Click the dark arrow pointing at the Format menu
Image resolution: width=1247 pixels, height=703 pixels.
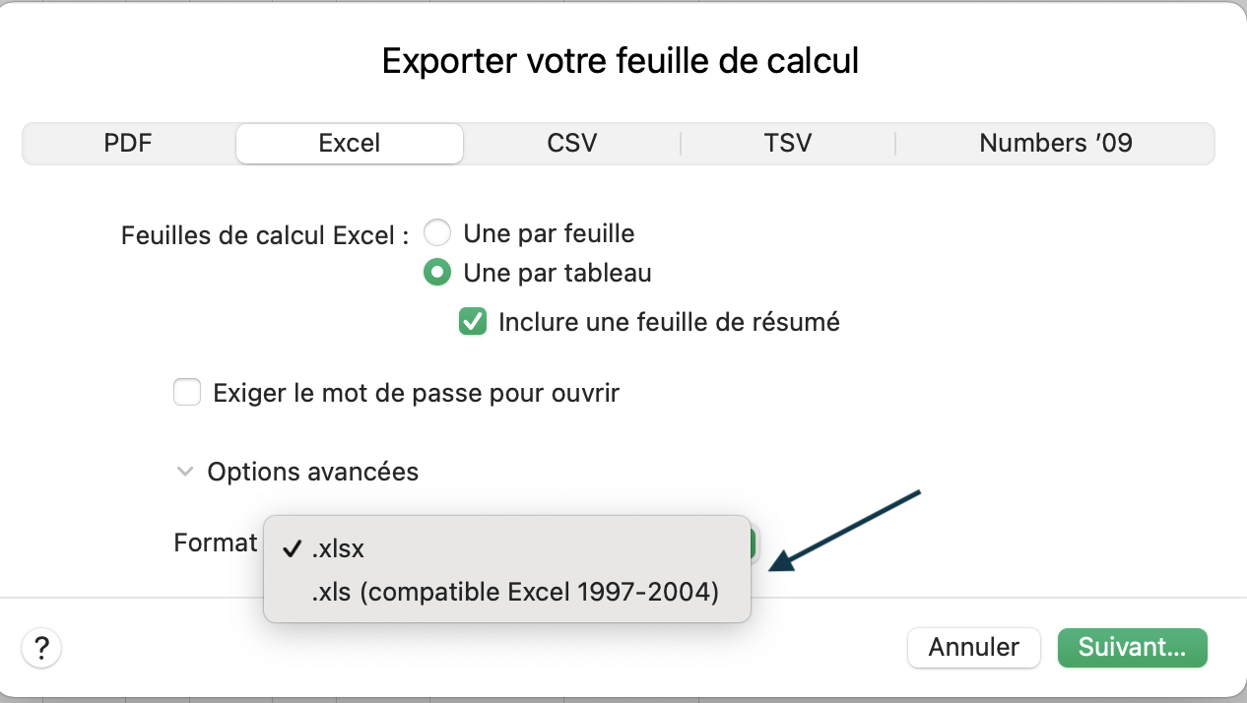(845, 529)
